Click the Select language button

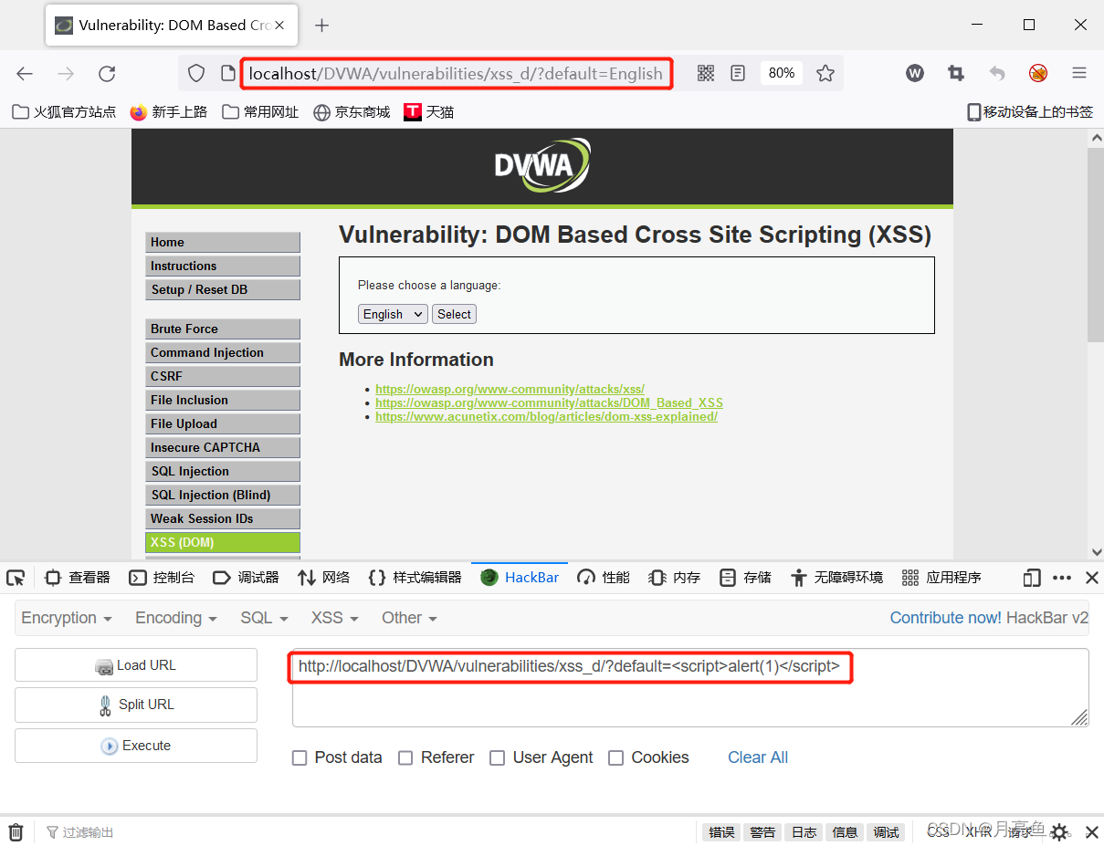point(454,314)
